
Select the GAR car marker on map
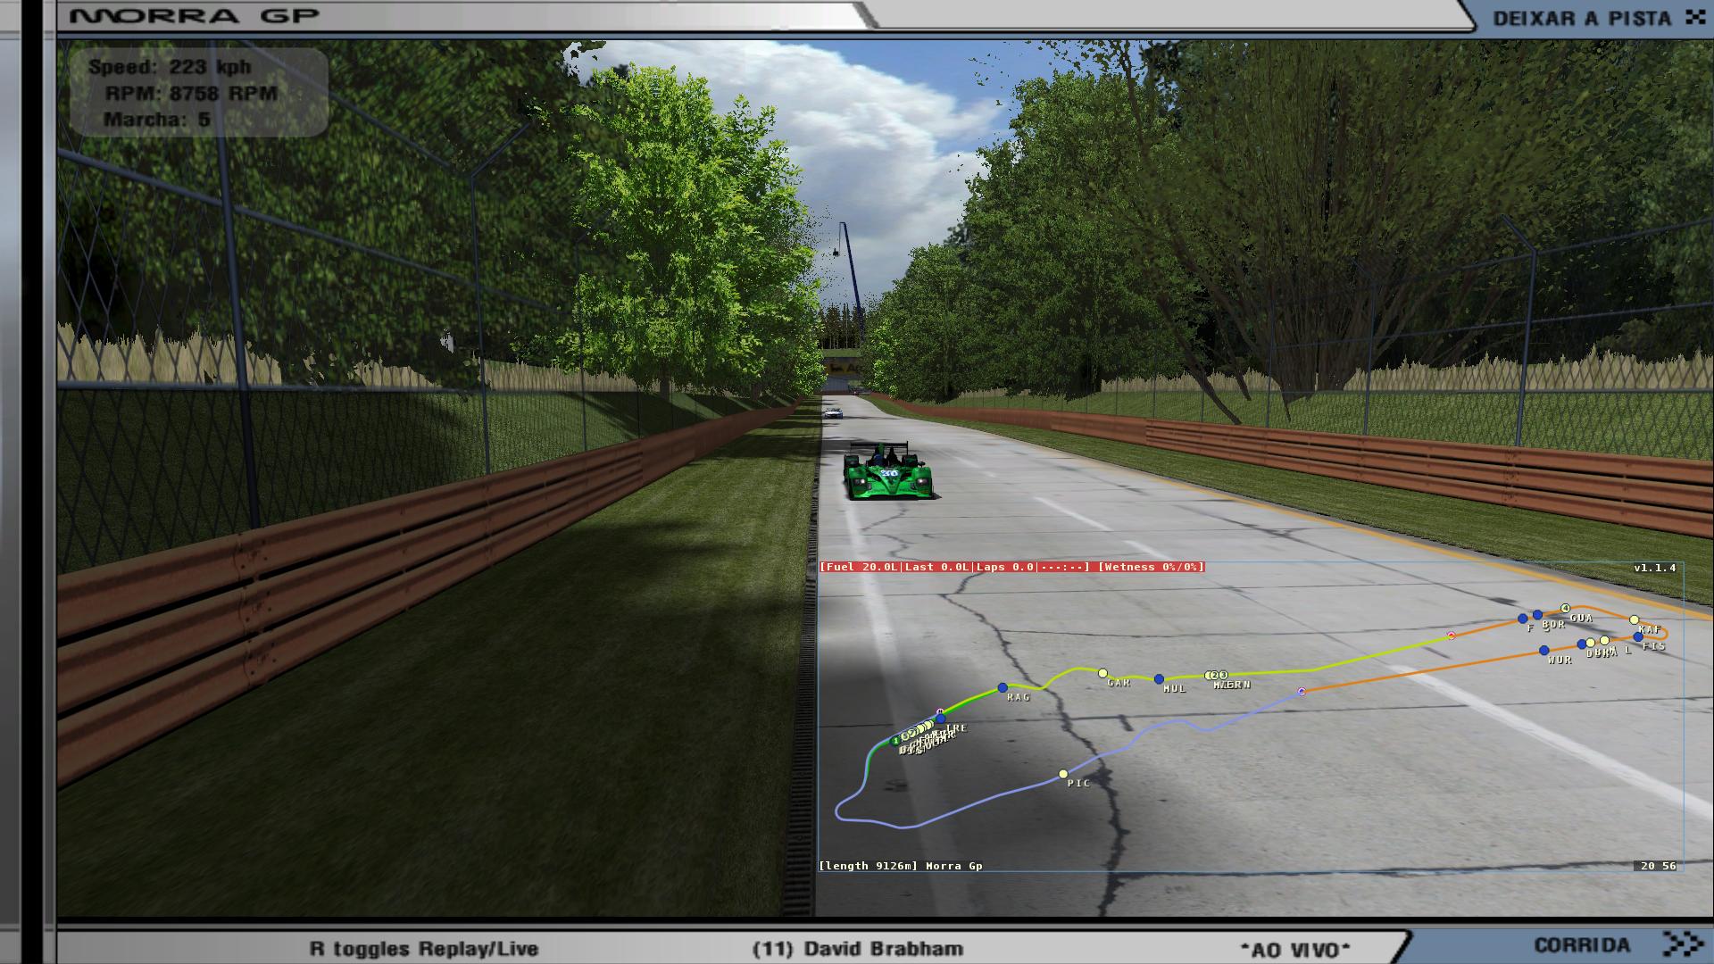coord(1102,674)
